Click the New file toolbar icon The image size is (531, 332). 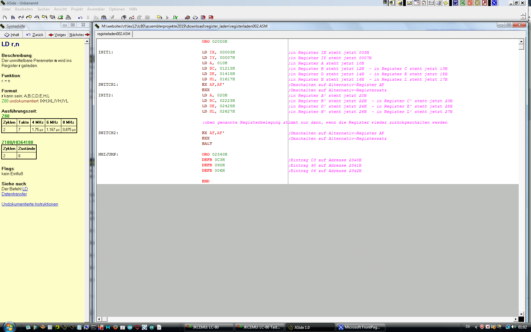[5, 17]
